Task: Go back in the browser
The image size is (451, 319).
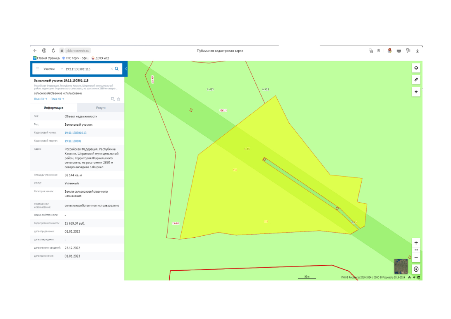Action: coord(35,51)
